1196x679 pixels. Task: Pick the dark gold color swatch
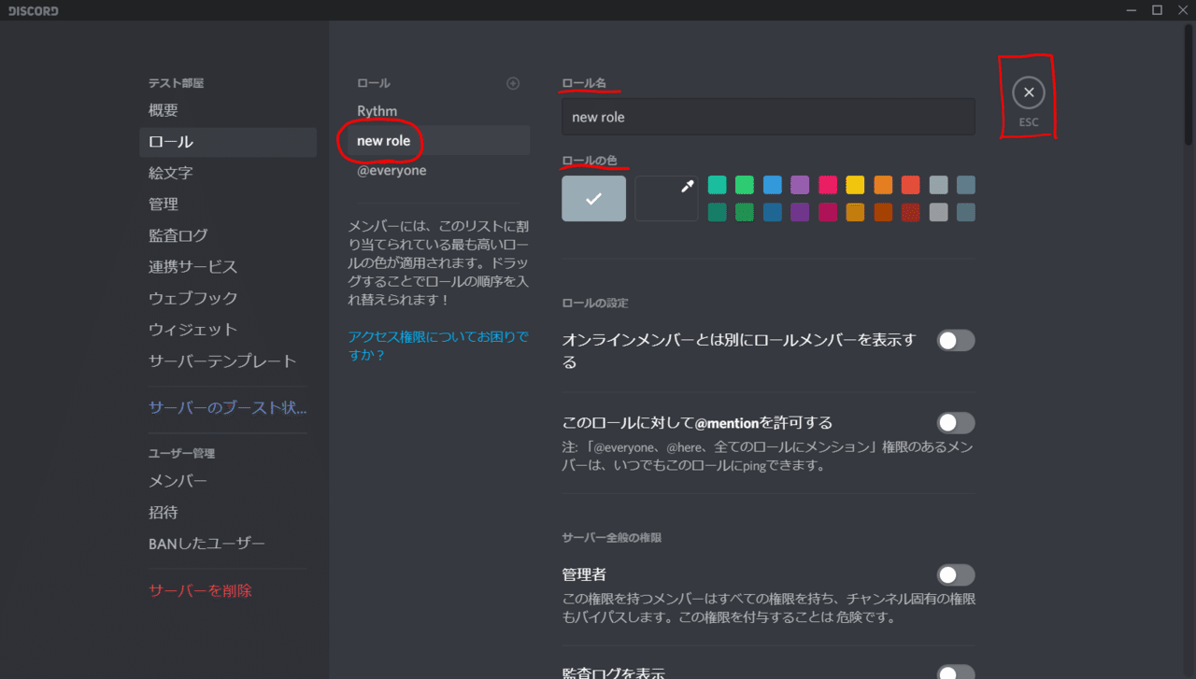point(855,212)
